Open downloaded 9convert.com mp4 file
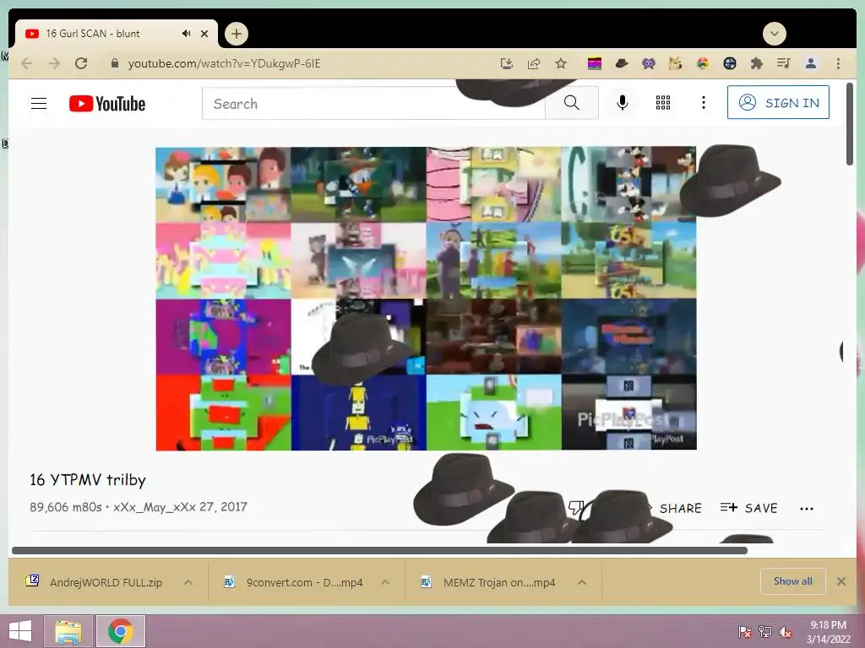865x648 pixels. (x=295, y=582)
